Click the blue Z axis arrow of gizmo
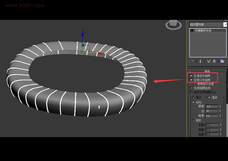Viewport: 228px width, 161px height. point(83,34)
